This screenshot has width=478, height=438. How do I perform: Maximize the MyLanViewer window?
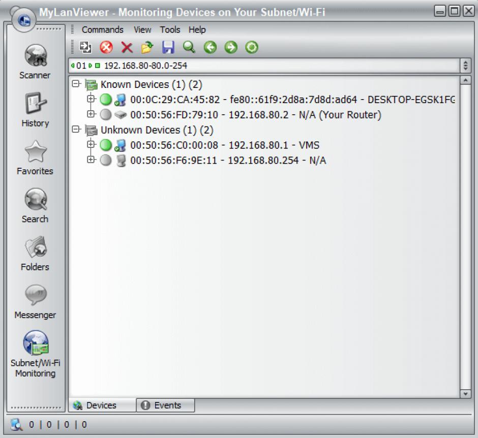pos(455,12)
